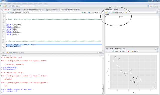Switch to the Untitled1 script tab
This screenshot has height=95, width=160.
click(6, 10)
